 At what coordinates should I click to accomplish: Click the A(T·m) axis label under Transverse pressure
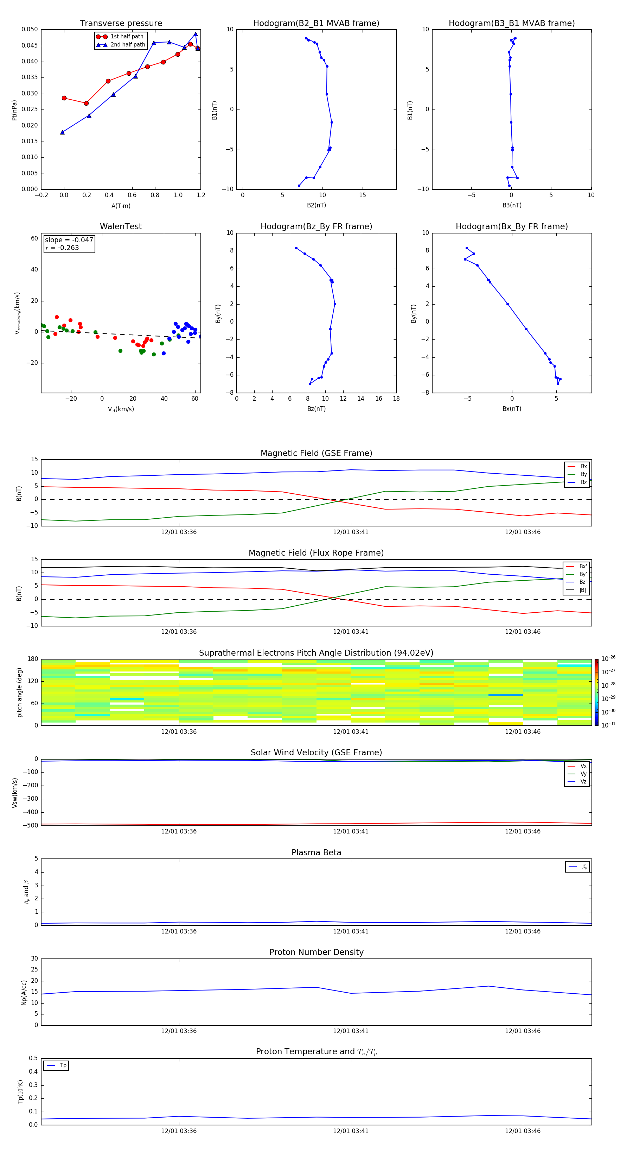(121, 206)
